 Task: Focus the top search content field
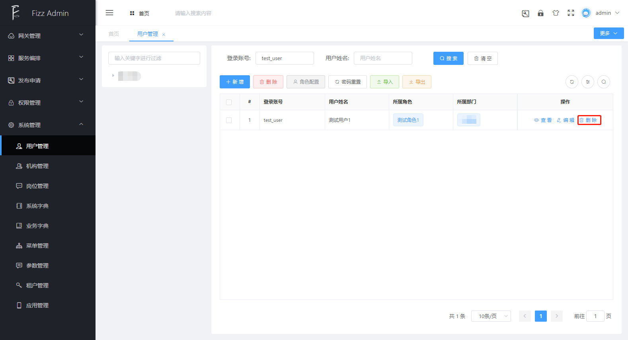click(x=193, y=13)
